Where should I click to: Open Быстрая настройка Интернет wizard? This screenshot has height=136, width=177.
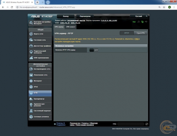40,23
